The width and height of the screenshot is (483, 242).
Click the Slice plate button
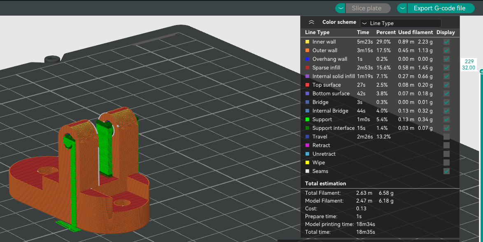[366, 8]
